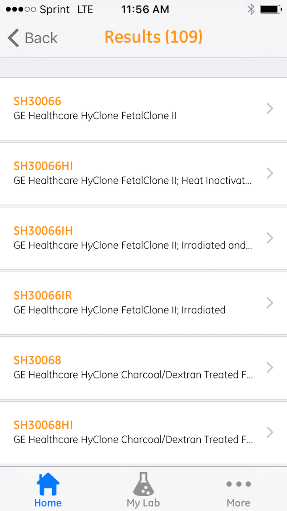Tap the Results (109) title

154,37
